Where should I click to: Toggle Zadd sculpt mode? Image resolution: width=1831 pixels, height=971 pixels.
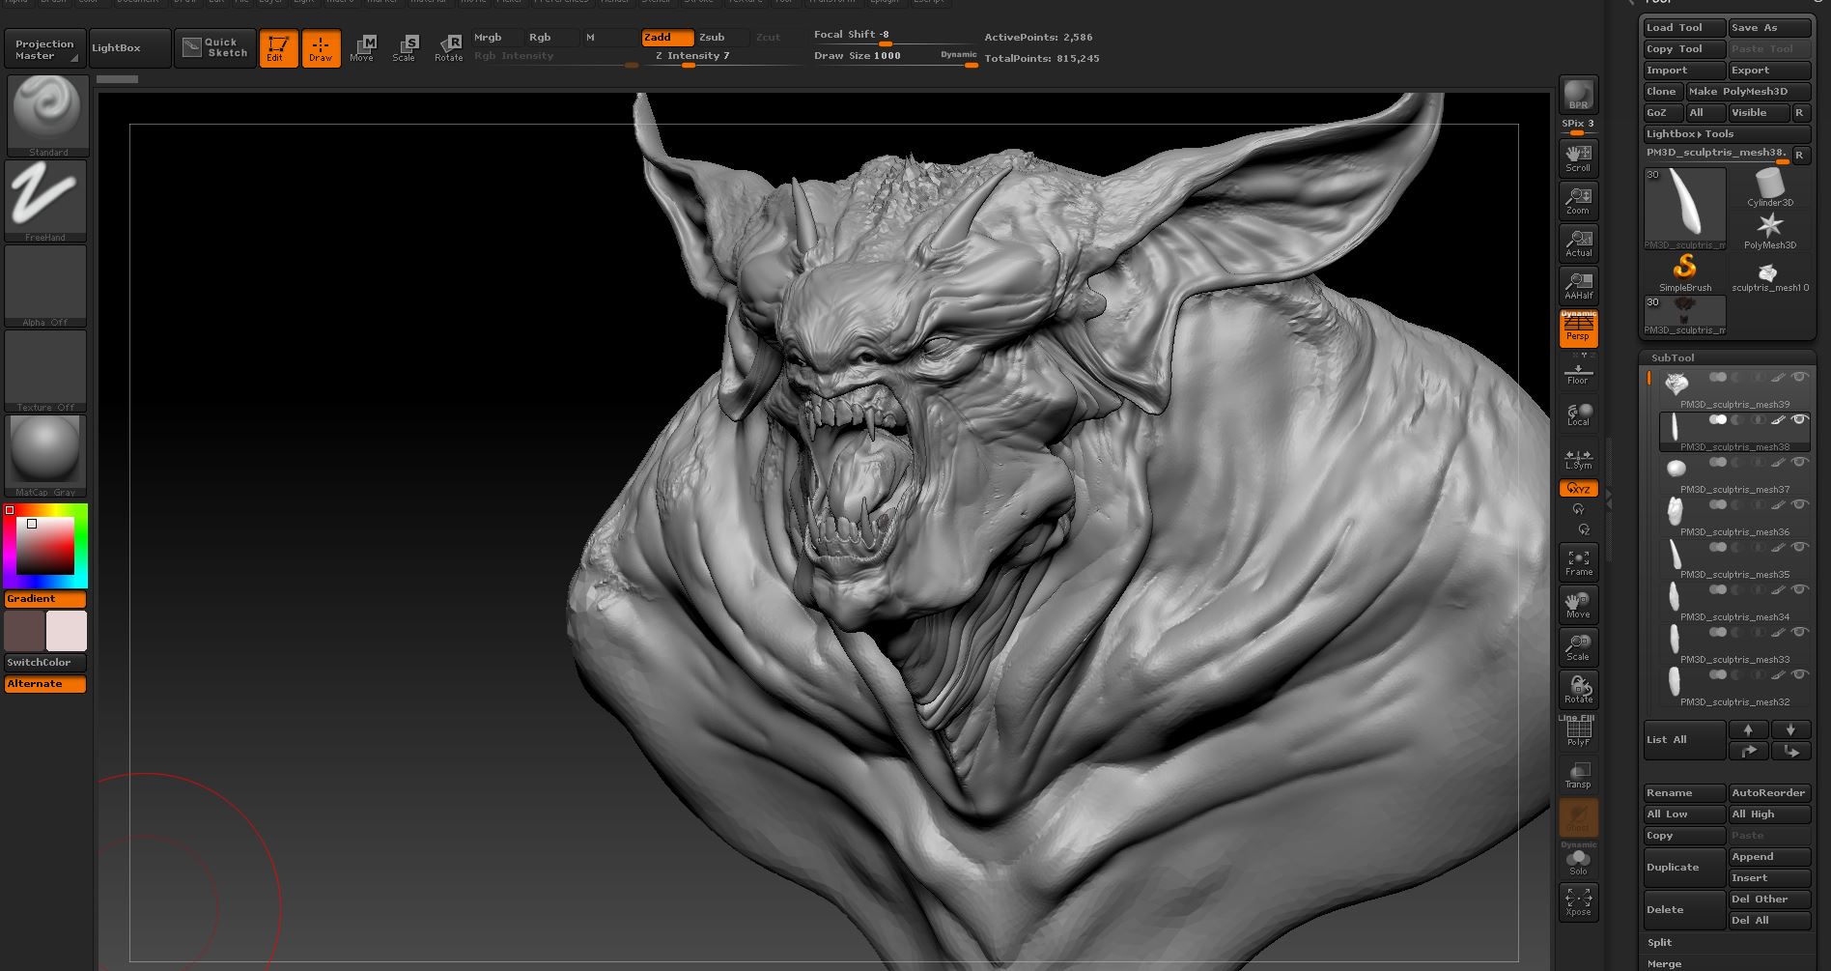pos(667,37)
